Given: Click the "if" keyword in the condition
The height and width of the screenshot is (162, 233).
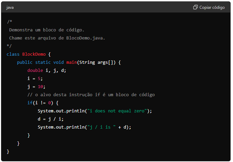Looking at the screenshot, I should (x=30, y=103).
